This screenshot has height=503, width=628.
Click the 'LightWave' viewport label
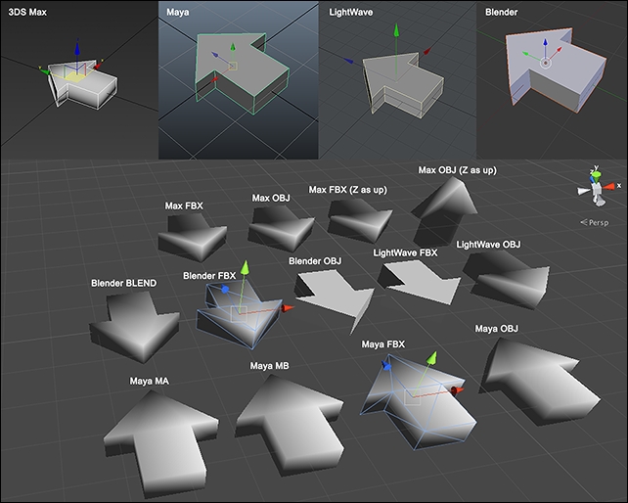point(351,12)
